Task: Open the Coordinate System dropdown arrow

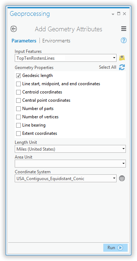Action: pyautogui.click(x=114, y=178)
